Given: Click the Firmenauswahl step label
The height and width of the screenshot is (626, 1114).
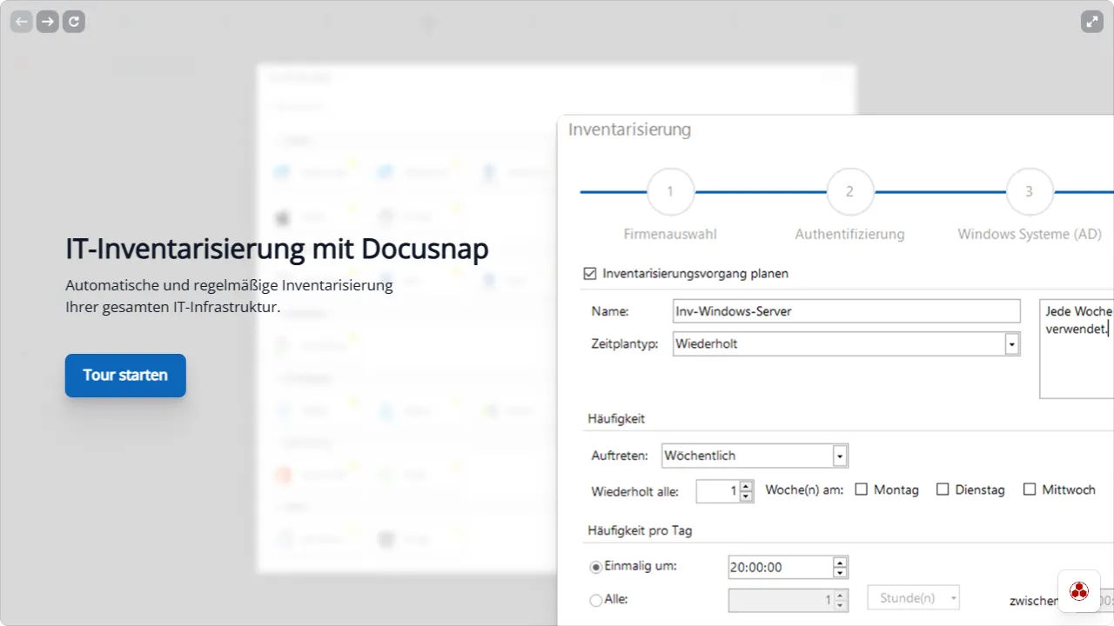Looking at the screenshot, I should click(x=670, y=234).
